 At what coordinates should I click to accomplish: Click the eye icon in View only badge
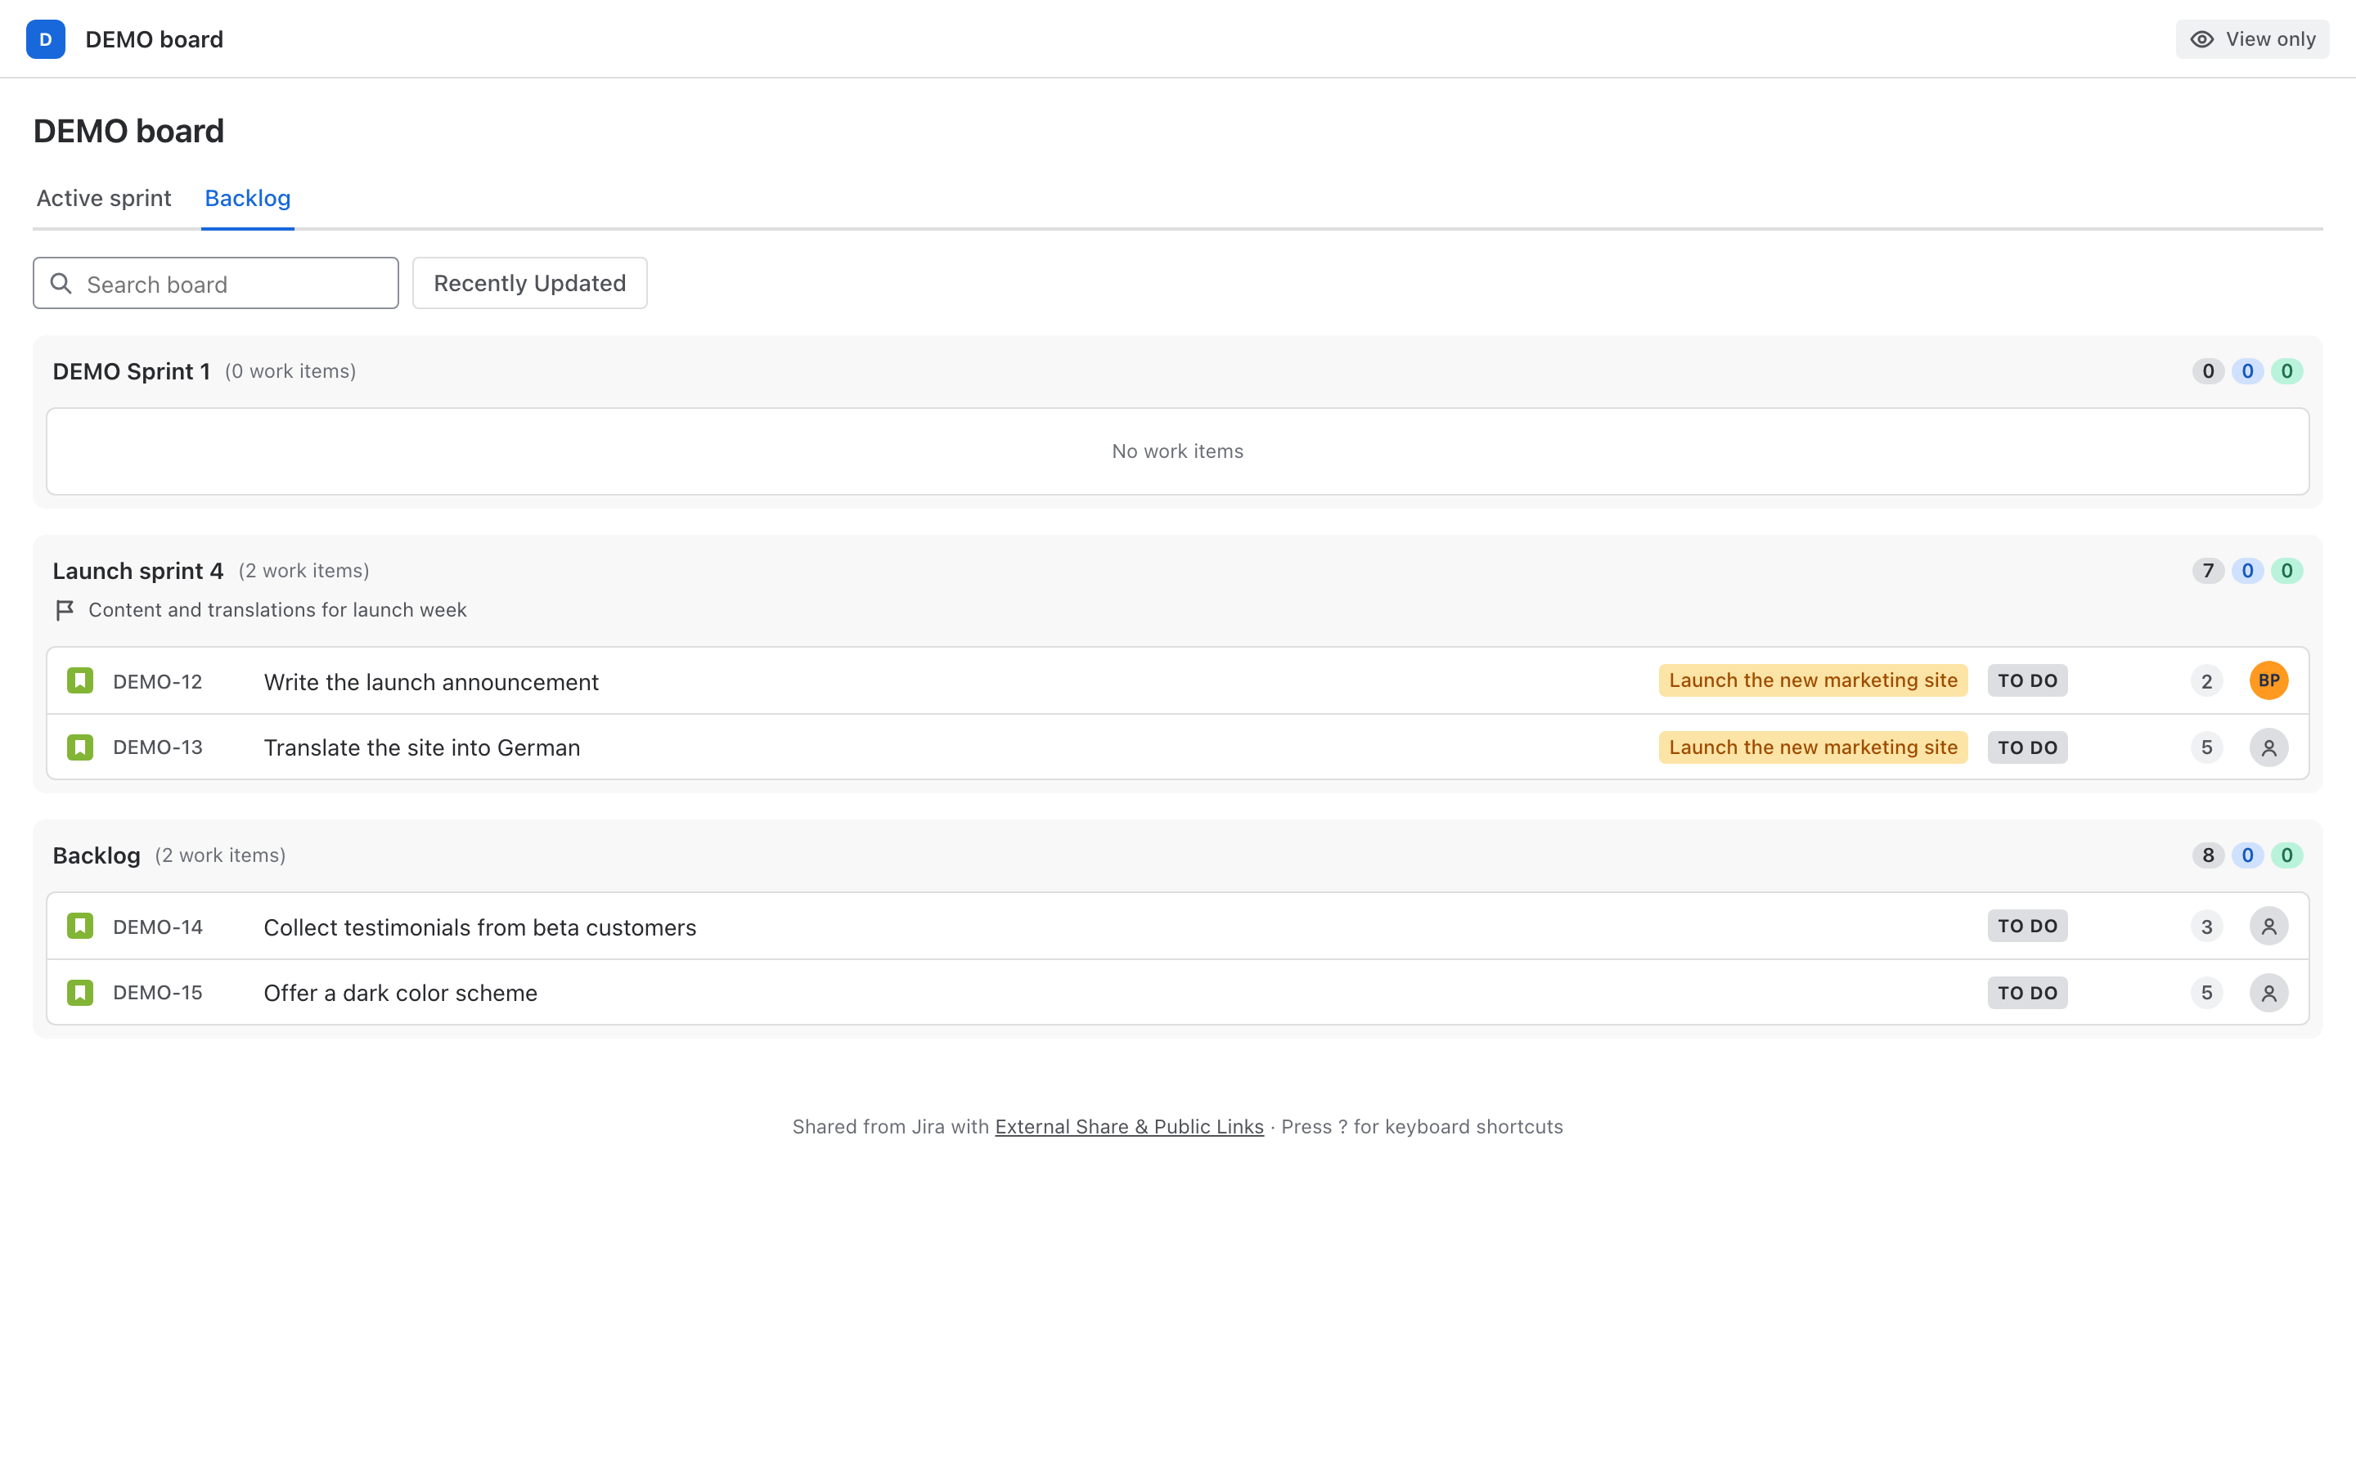2201,39
